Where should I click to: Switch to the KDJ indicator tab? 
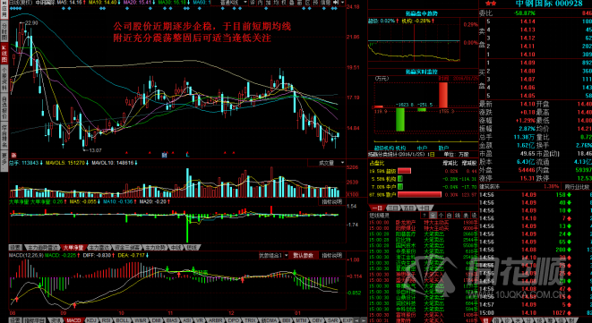91,320
